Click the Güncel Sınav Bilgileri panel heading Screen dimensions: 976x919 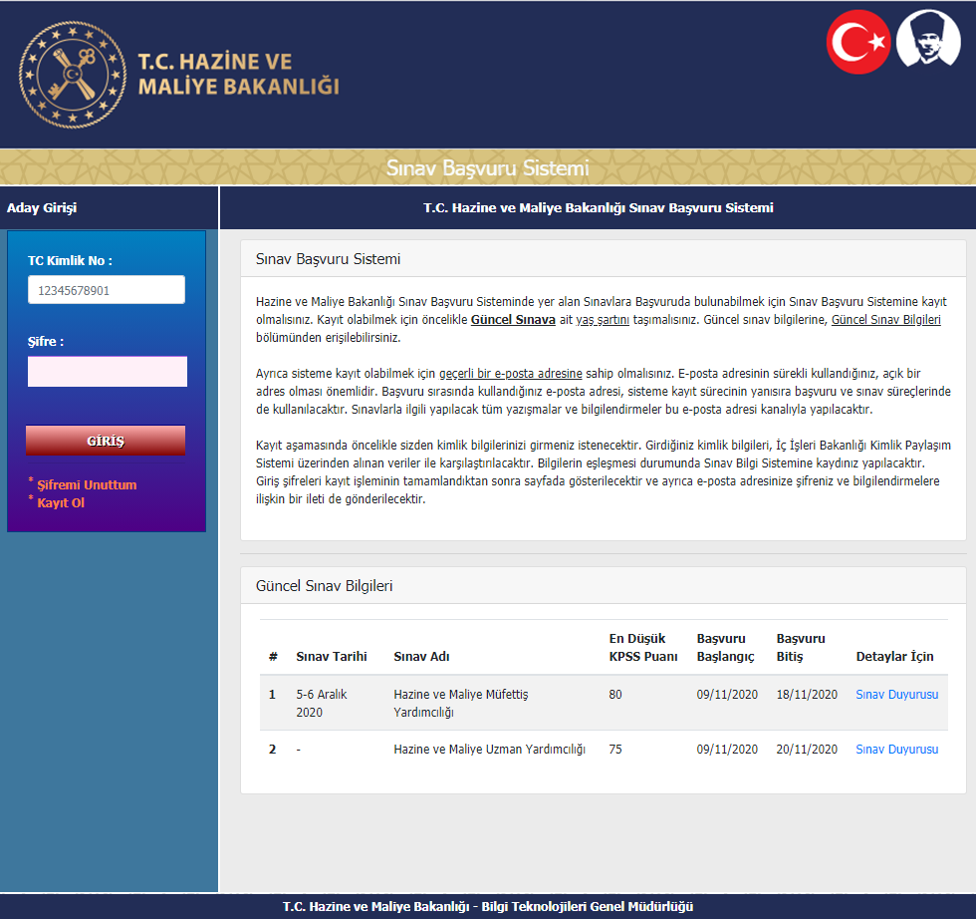click(324, 586)
